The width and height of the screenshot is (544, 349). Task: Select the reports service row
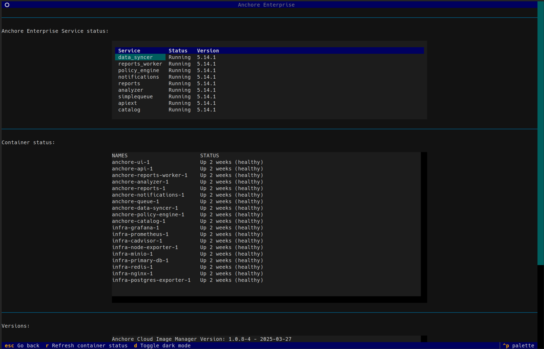coord(270,83)
